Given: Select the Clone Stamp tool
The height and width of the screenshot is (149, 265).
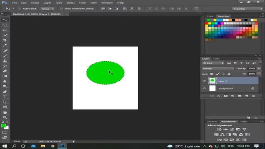Looking at the screenshot, I should click(x=5, y=61).
